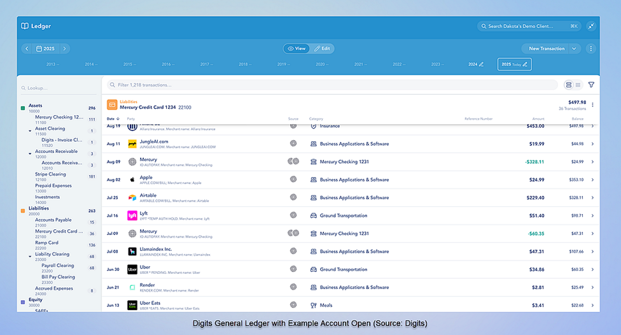This screenshot has width=621, height=335.
Task: Select Equity in the account tree
Action: tap(35, 300)
